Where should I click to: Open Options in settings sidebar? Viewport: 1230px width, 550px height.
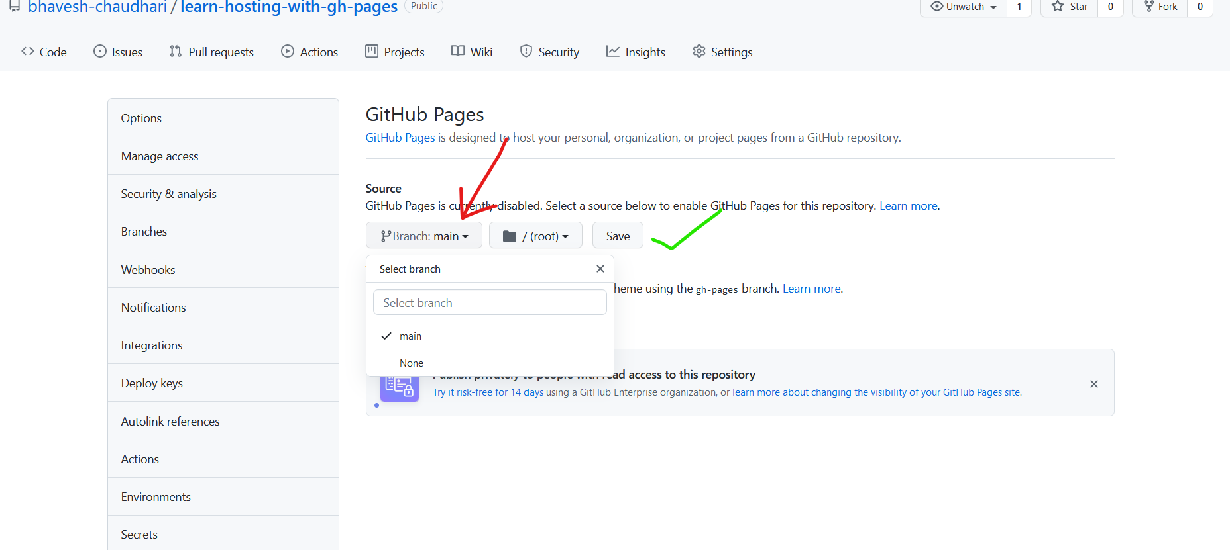click(223, 118)
